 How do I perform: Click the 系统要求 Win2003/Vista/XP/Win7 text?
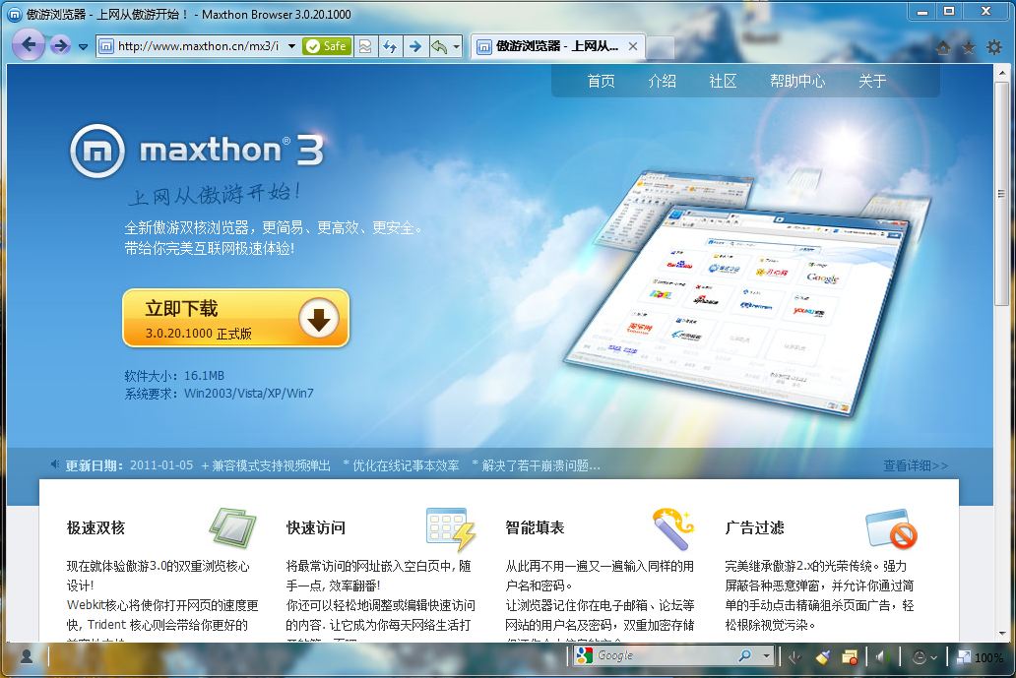pyautogui.click(x=219, y=393)
